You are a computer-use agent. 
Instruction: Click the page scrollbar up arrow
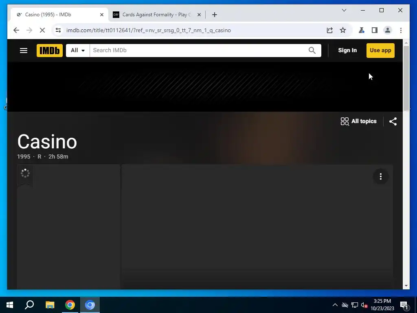click(x=406, y=42)
